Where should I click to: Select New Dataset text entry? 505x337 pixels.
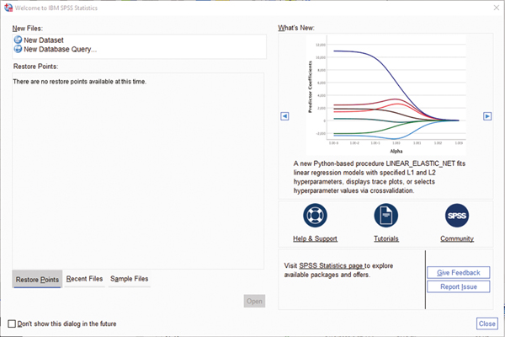tap(44, 40)
